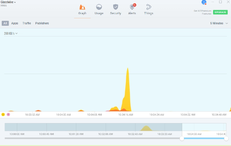Show the Publishers filter tab
Image resolution: width=231 pixels, height=146 pixels.
point(42,23)
